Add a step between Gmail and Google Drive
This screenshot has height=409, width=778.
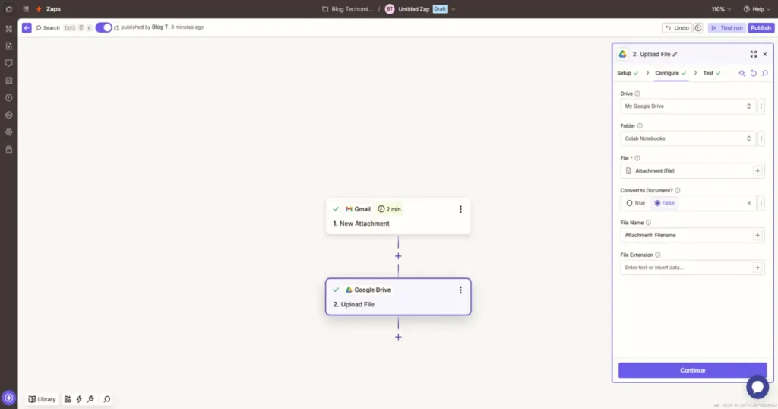[398, 256]
